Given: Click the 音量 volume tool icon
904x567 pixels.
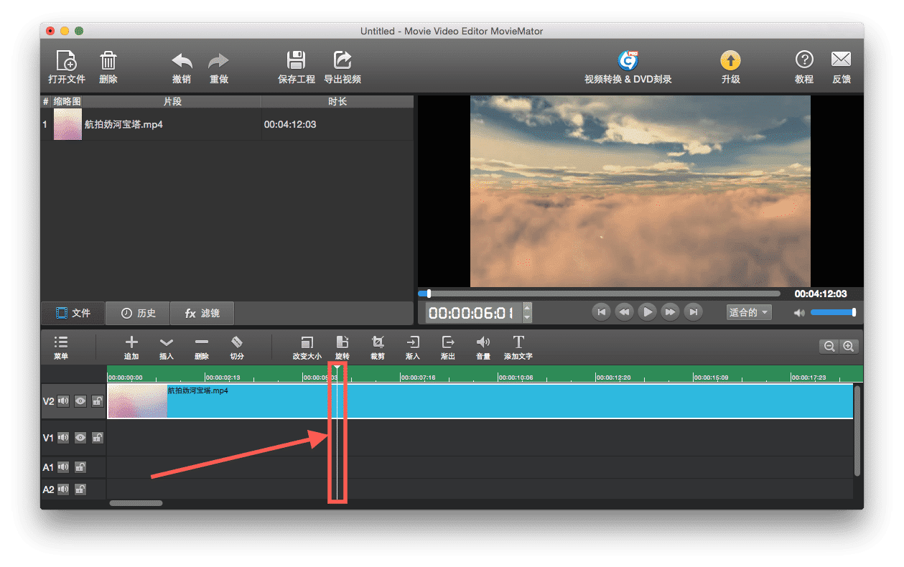Looking at the screenshot, I should [x=483, y=342].
